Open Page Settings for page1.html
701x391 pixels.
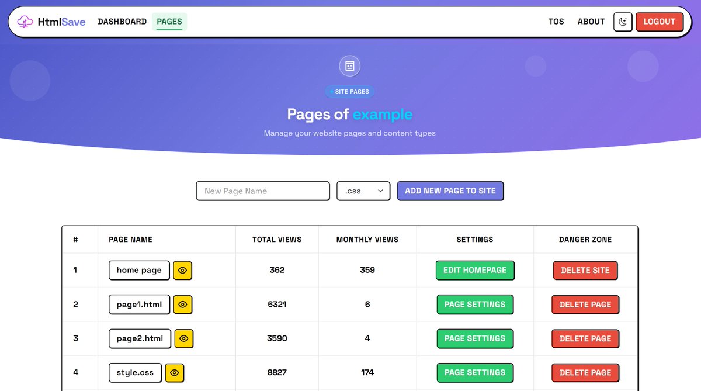(x=475, y=305)
